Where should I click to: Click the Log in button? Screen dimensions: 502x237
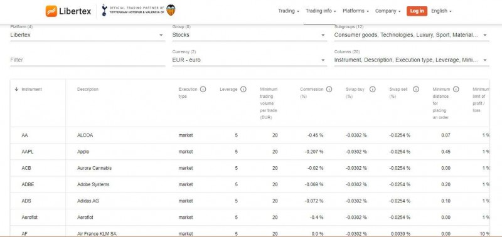click(x=417, y=11)
